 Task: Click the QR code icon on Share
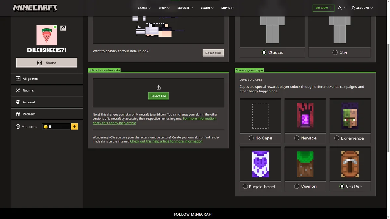pyautogui.click(x=39, y=63)
